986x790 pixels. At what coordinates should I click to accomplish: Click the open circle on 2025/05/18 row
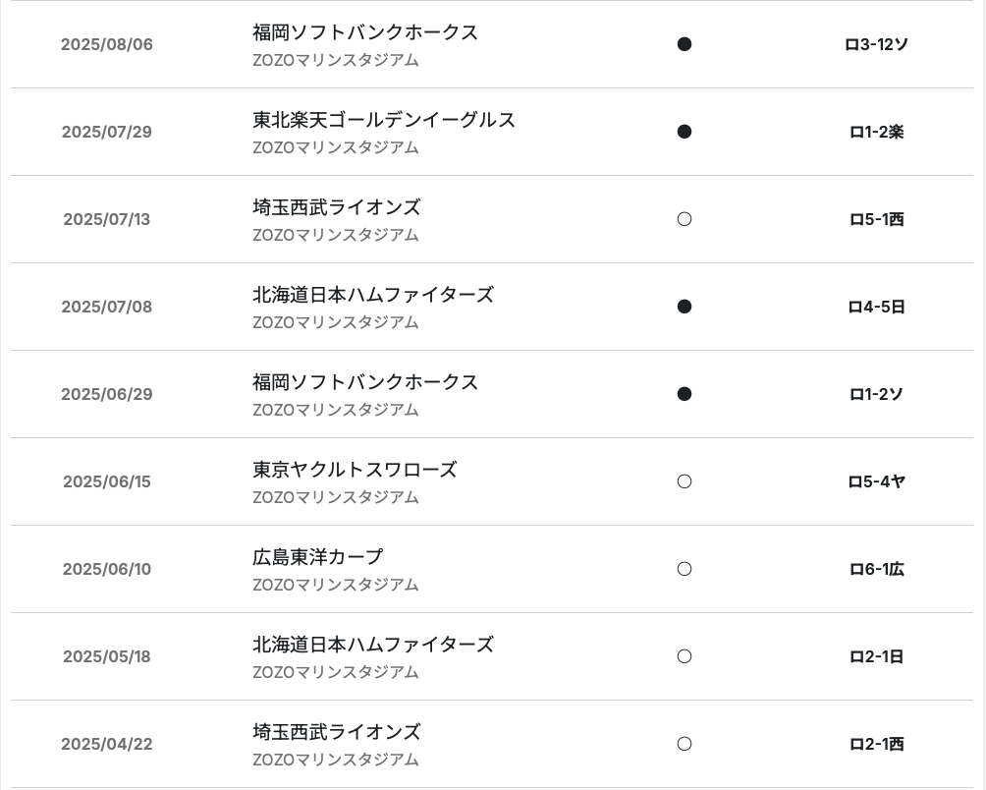pos(685,656)
